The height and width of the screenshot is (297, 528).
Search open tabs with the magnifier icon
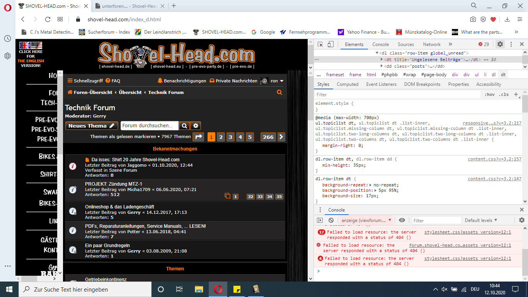[x=474, y=5]
